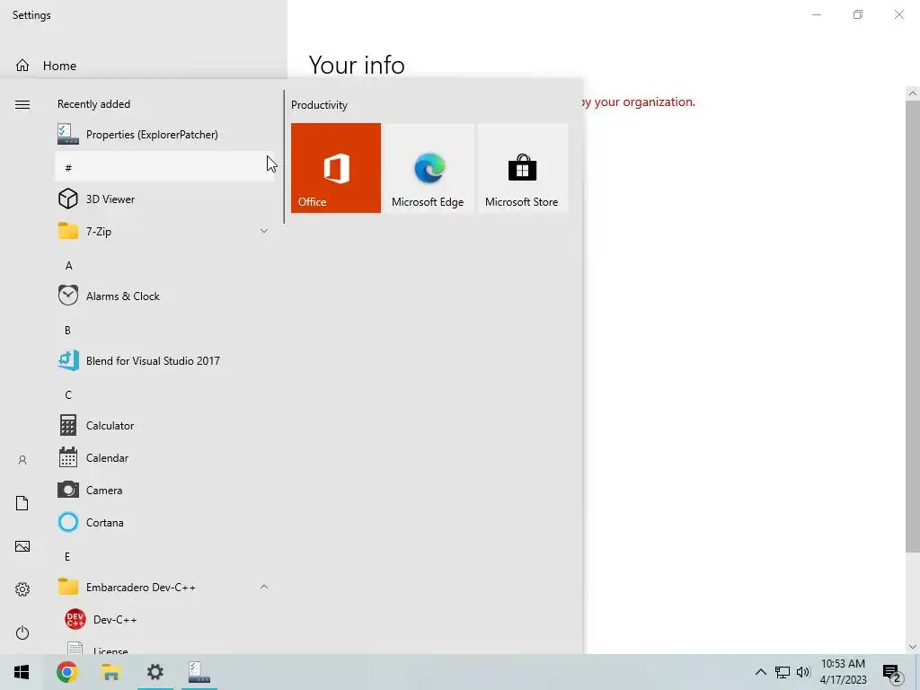
Task: Launch 3D Viewer app
Action: (x=164, y=199)
